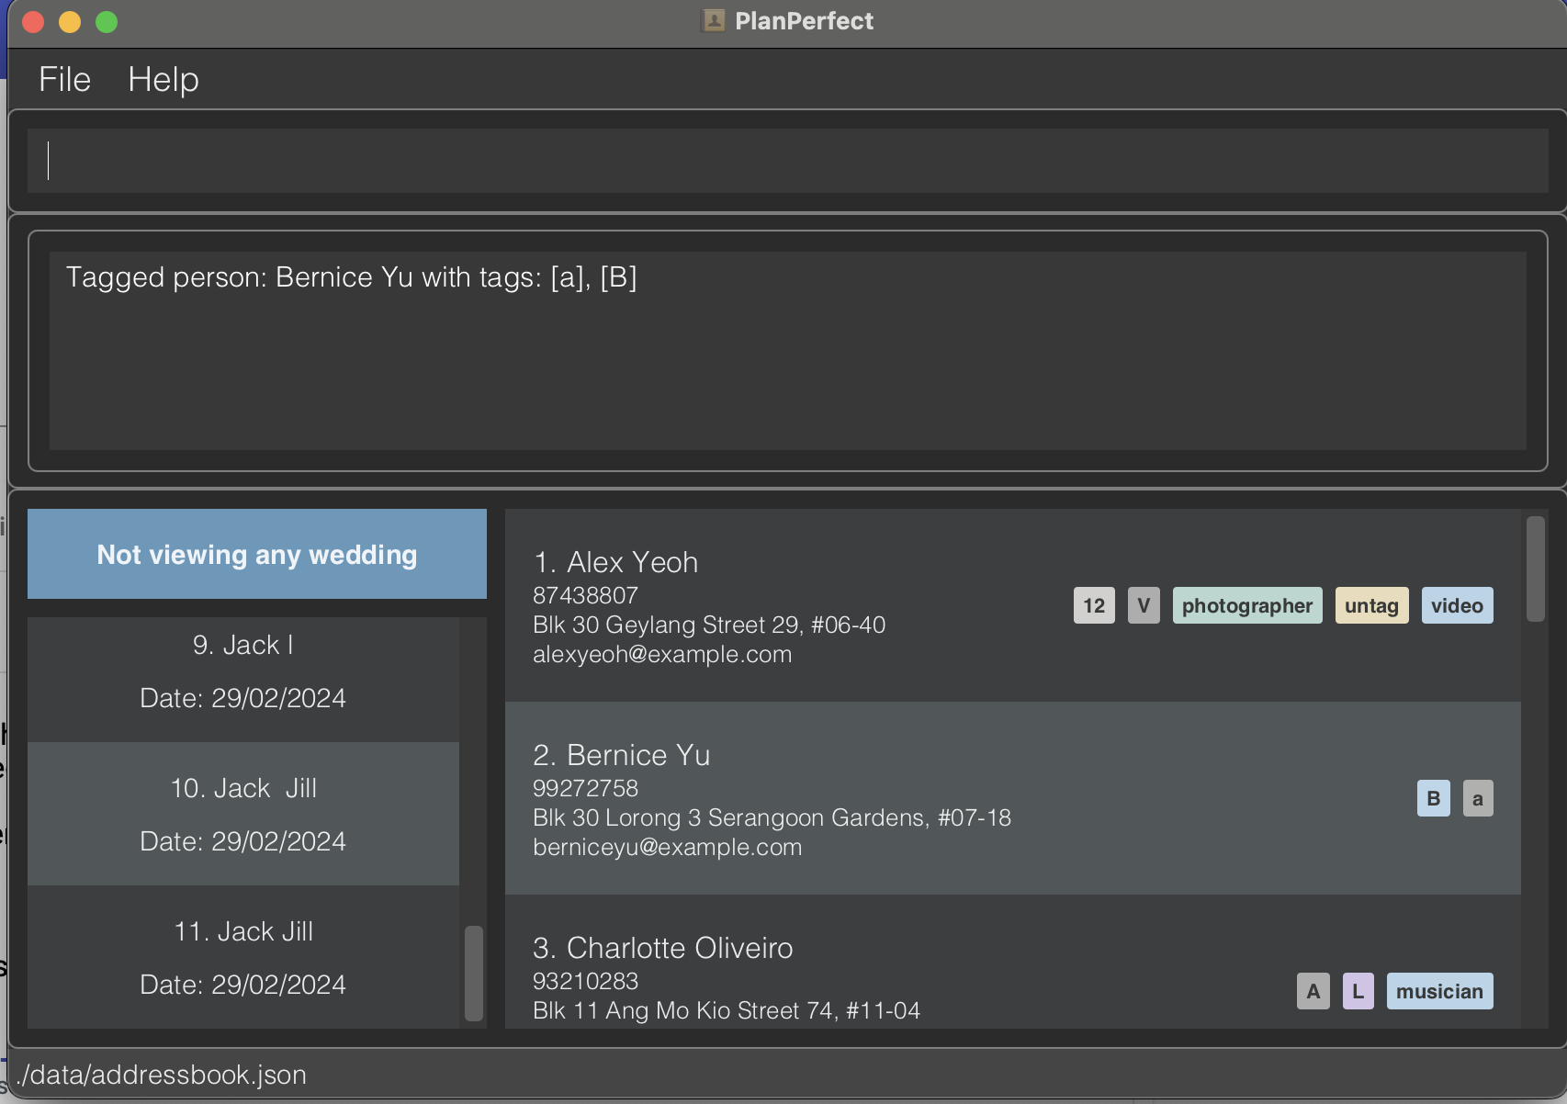Click the 'Tagged person: Bernice Yu' result message
Screen dimensions: 1567x1104
(352, 277)
